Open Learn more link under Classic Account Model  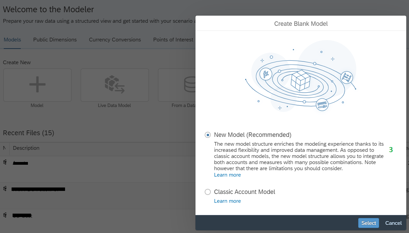[x=227, y=201]
